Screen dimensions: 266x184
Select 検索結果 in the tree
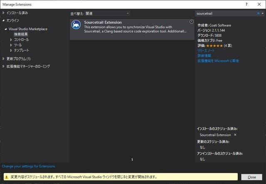click(x=21, y=34)
